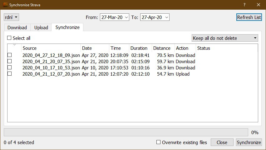Switch to the Download tab
Screen dimensions: 266x150
17,28
